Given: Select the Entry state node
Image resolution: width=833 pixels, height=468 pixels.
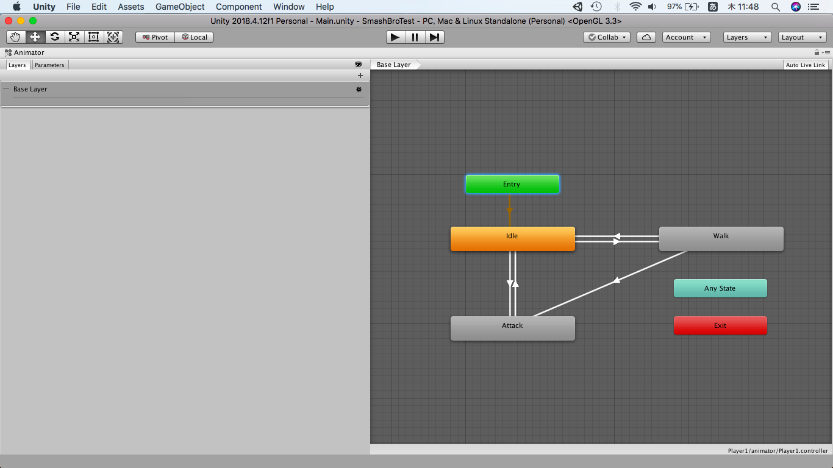Looking at the screenshot, I should (x=512, y=184).
